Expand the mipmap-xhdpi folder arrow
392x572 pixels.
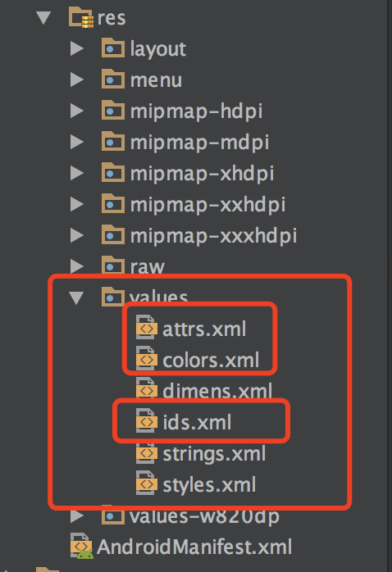tap(76, 173)
